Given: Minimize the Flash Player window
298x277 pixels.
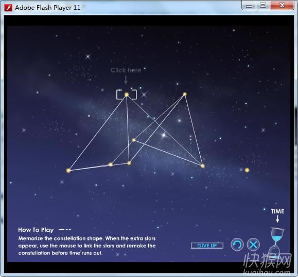Looking at the screenshot, I should [249, 6].
